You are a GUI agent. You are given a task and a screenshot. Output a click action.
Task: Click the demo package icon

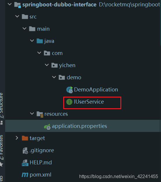[x=62, y=77]
